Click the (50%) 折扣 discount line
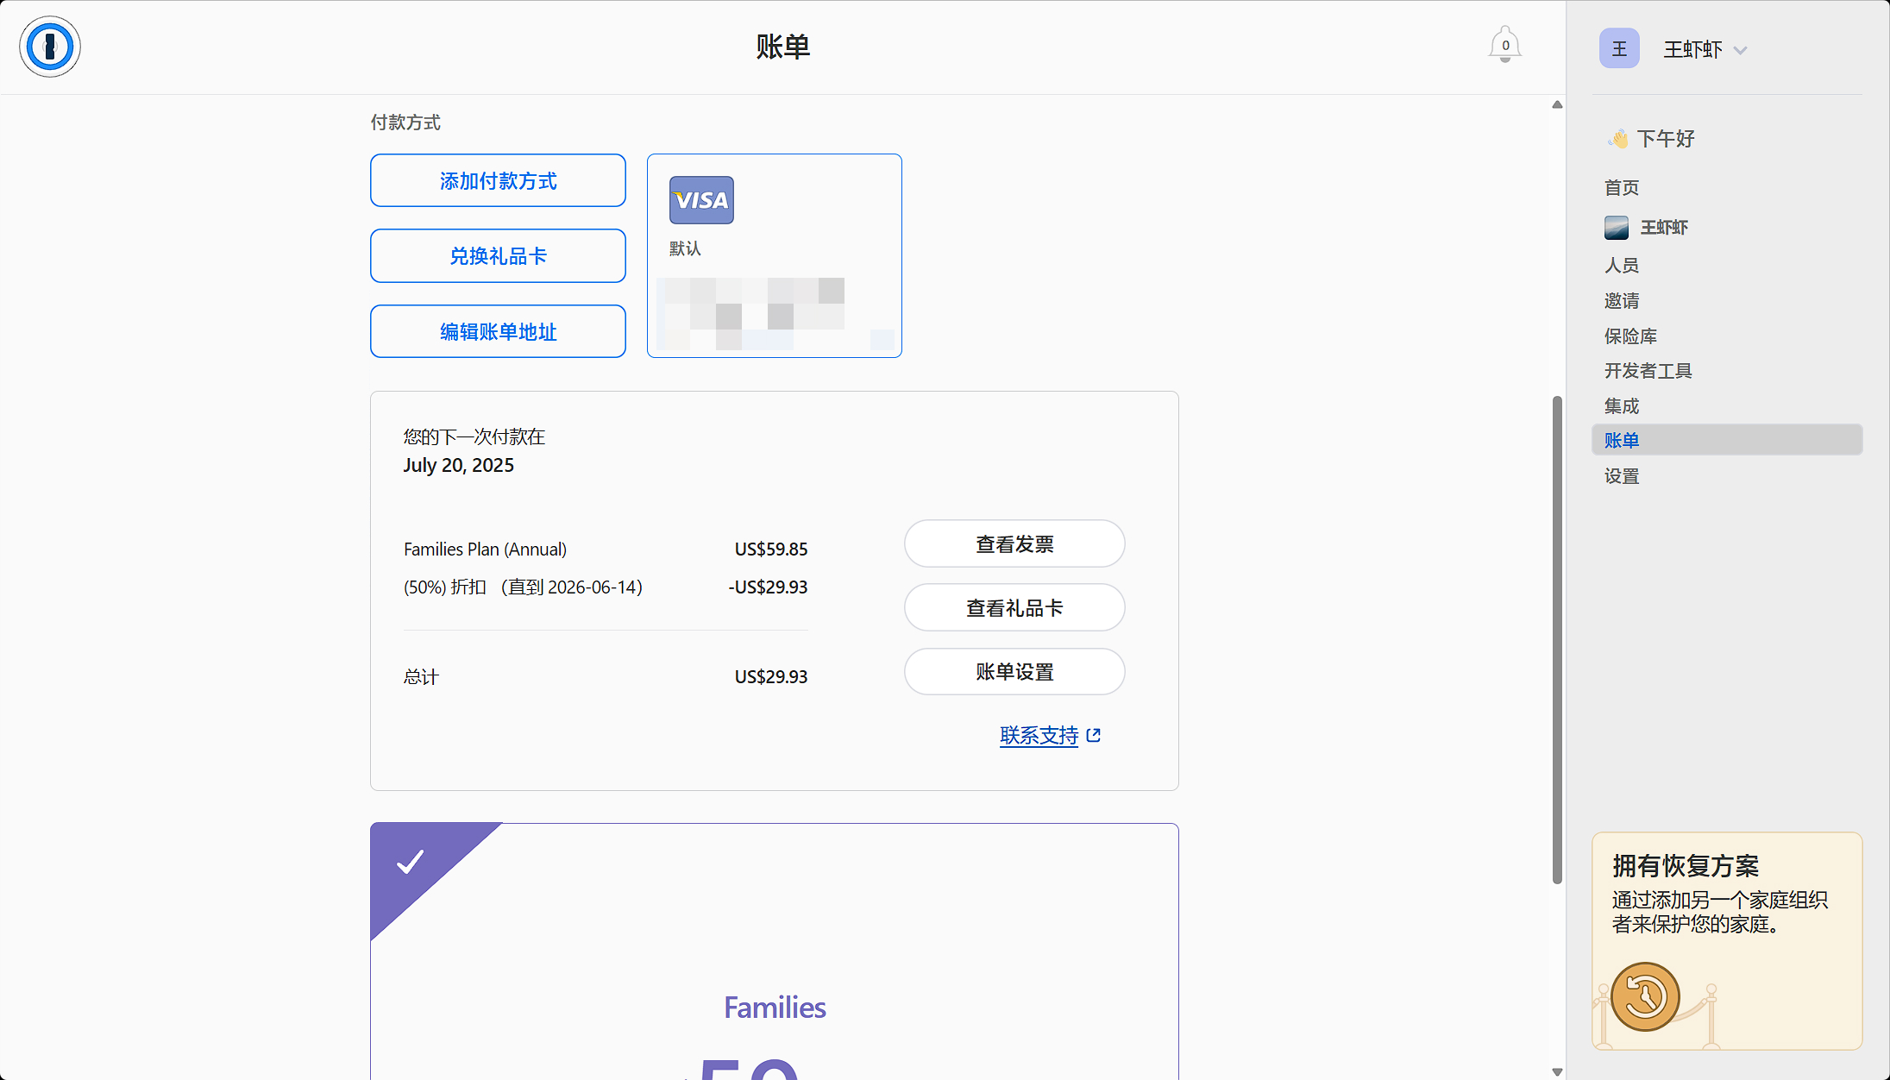Image resolution: width=1890 pixels, height=1080 pixels. tap(523, 587)
